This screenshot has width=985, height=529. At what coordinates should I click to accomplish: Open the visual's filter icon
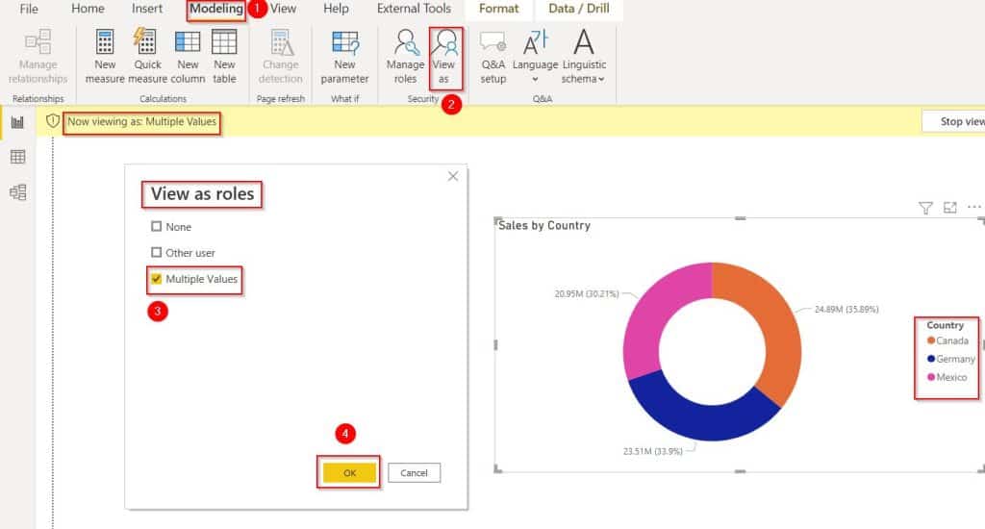coord(925,208)
